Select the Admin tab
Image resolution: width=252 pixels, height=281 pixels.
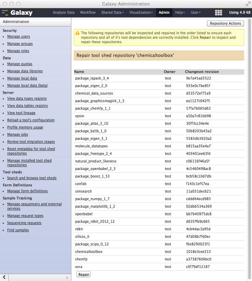click(x=164, y=13)
